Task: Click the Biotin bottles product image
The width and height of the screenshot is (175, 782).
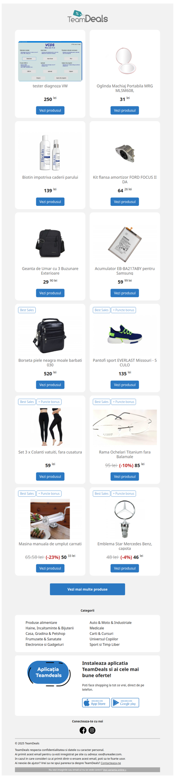Action: point(50,152)
